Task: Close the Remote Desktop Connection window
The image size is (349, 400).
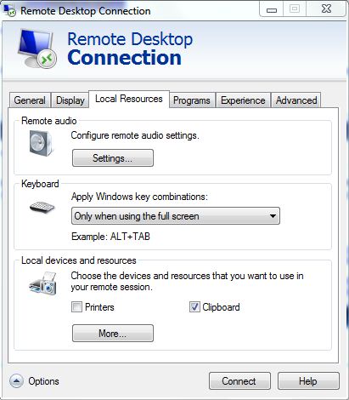Action: [x=326, y=9]
